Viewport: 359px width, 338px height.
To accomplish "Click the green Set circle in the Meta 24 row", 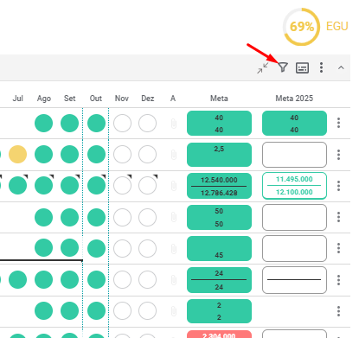I will (x=69, y=279).
